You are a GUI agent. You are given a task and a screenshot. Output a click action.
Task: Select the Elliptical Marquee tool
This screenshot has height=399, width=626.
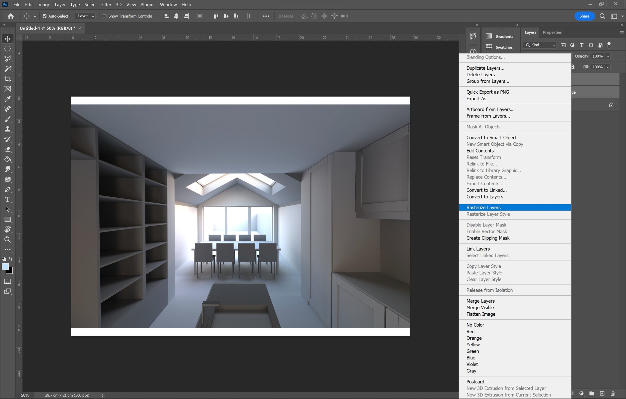click(x=8, y=49)
